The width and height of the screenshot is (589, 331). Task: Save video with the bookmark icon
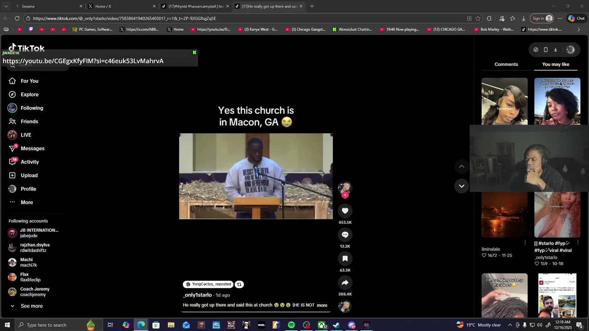click(345, 258)
